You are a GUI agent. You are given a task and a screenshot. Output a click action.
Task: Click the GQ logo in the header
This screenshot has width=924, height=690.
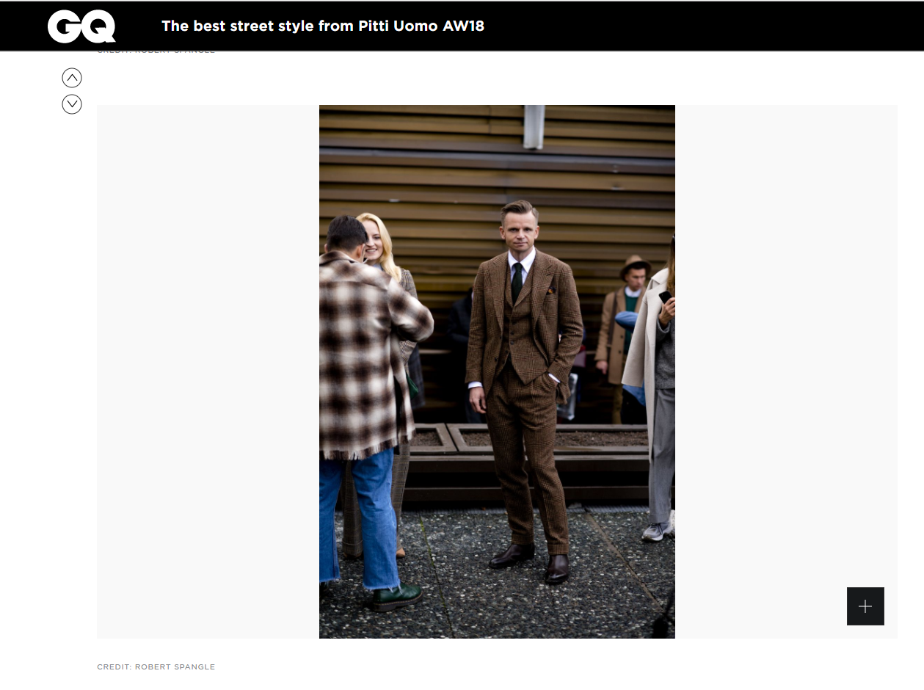pyautogui.click(x=81, y=26)
